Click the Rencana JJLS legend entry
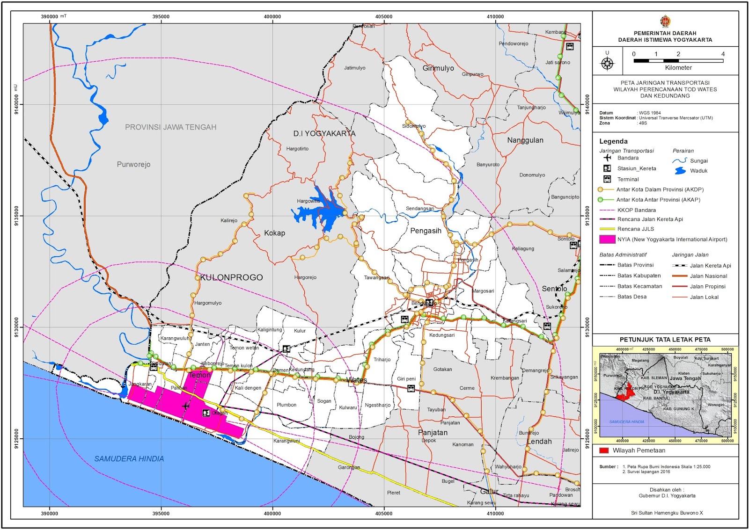 (x=635, y=229)
